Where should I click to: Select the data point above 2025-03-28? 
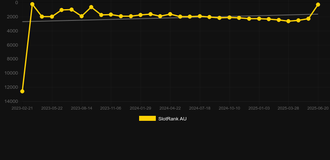click(289, 21)
